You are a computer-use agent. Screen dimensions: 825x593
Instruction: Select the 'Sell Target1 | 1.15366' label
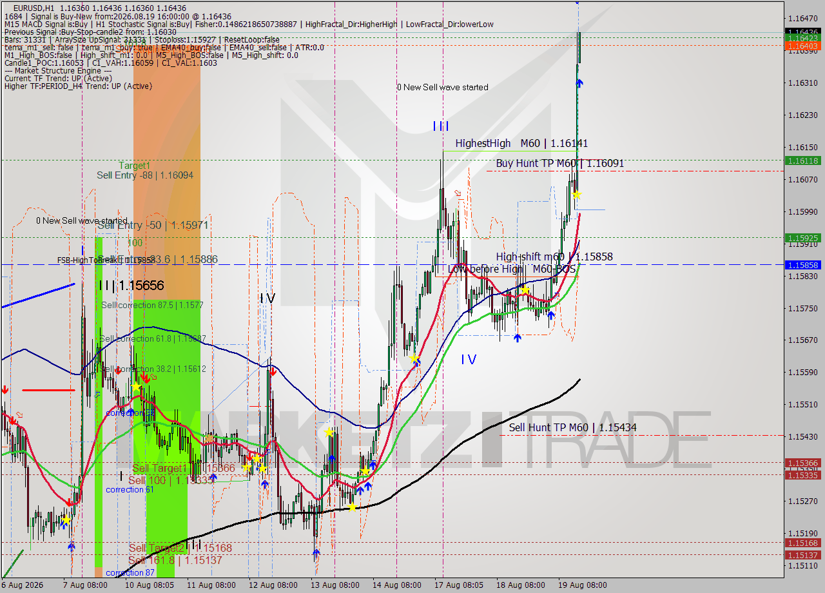point(183,469)
